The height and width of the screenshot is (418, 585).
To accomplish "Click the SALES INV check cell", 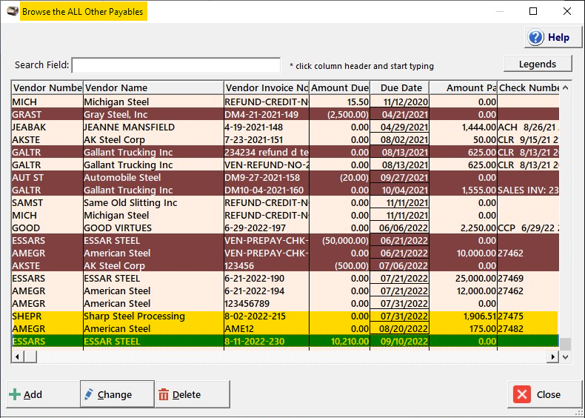I will (528, 190).
